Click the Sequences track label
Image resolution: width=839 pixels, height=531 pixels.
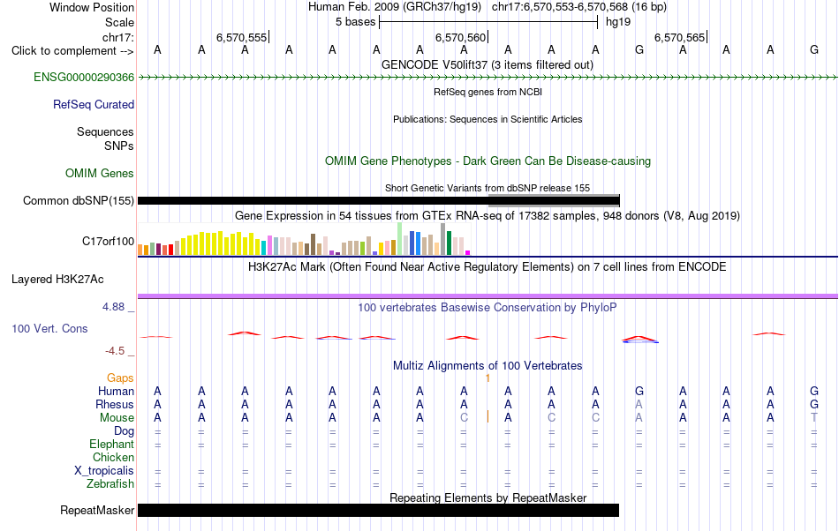[105, 132]
